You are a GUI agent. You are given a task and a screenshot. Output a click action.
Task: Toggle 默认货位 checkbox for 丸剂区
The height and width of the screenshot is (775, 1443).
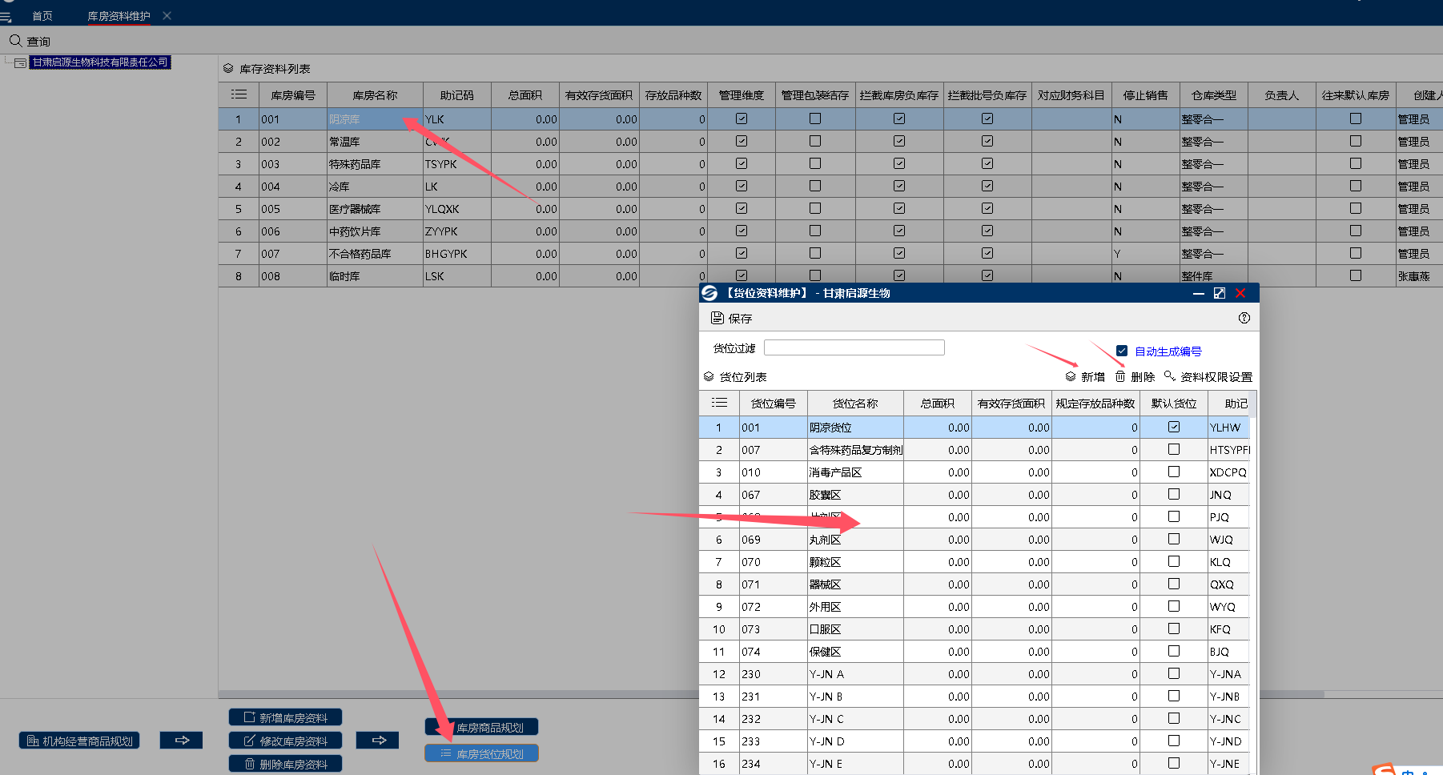[1174, 539]
